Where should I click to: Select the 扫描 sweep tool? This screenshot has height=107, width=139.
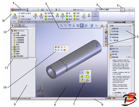click(21, 16)
